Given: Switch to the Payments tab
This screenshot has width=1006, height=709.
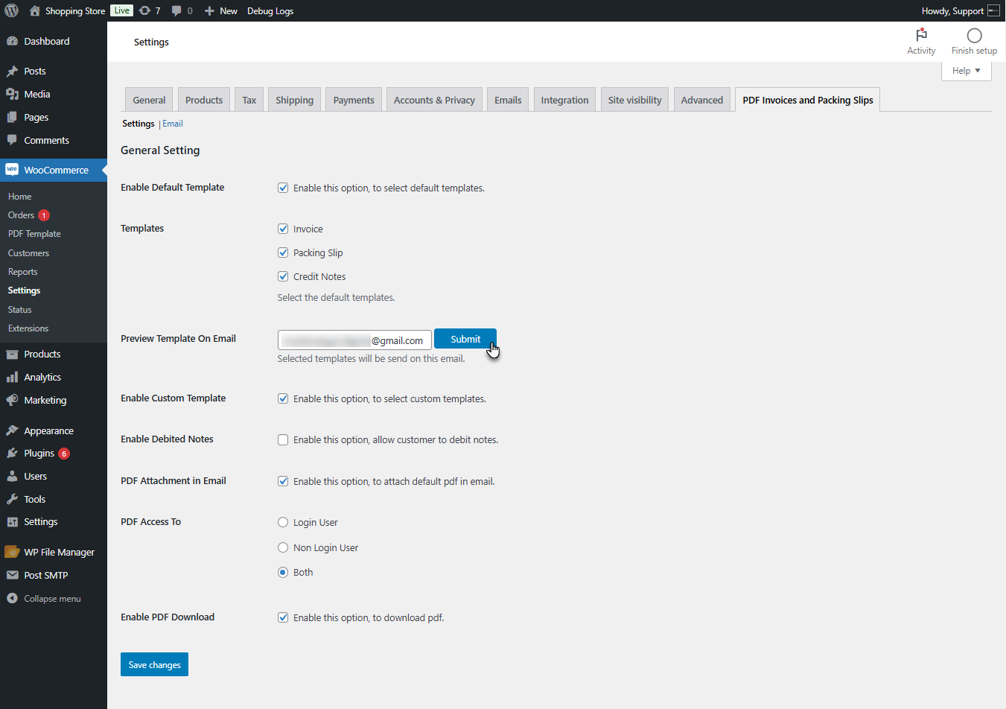Looking at the screenshot, I should point(354,100).
